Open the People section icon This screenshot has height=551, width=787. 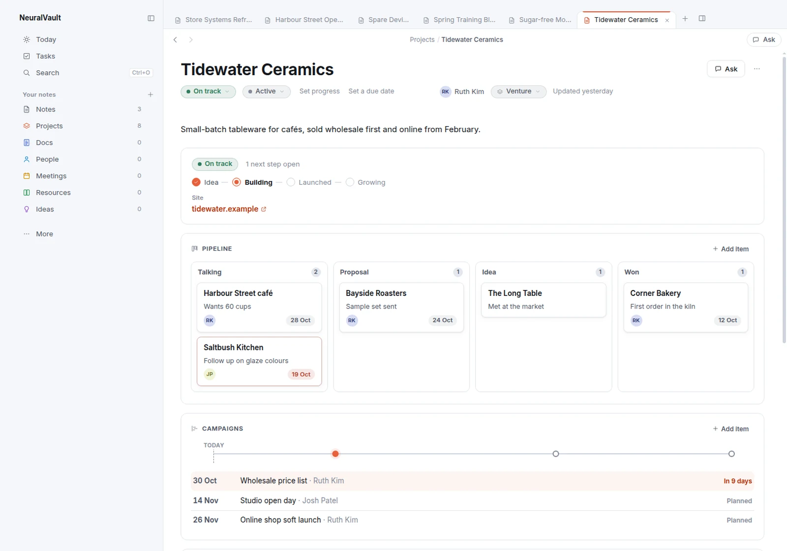point(27,159)
